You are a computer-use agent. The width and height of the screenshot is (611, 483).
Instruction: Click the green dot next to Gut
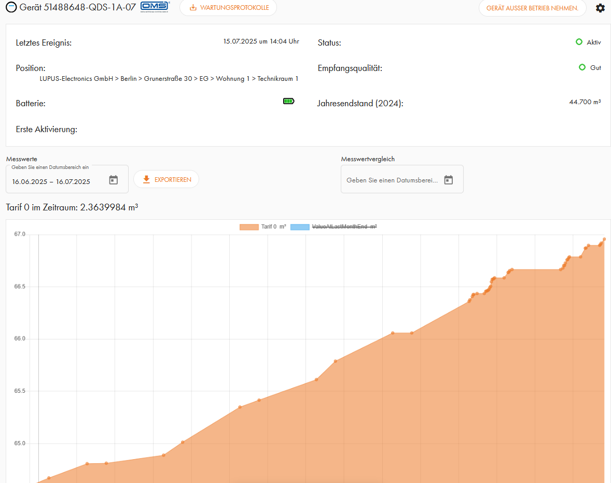click(x=581, y=67)
